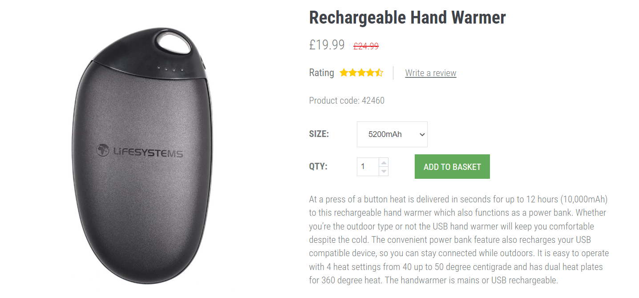Viewport: 639px width, 298px height.
Task: Decrease quantity with the down arrow
Action: (x=384, y=171)
